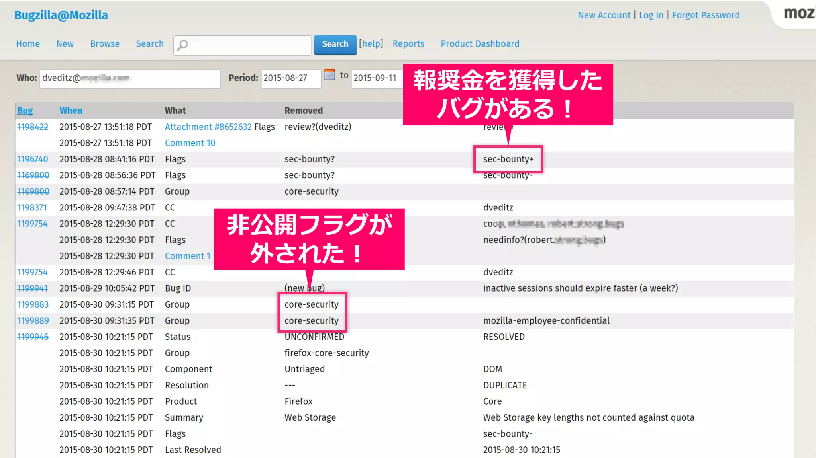Click the magnifier icon in search box
The width and height of the screenshot is (816, 458).
click(182, 45)
